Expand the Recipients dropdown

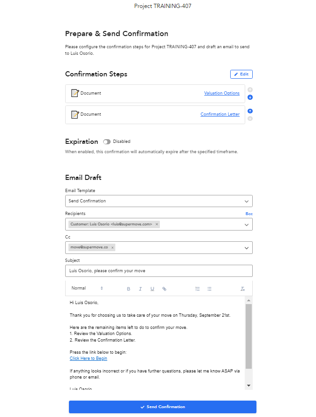click(x=247, y=225)
